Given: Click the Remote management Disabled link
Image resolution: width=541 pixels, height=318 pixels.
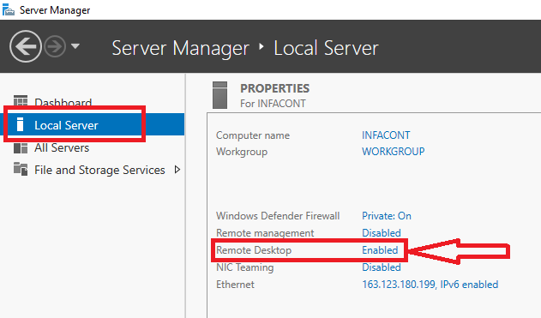Looking at the screenshot, I should tap(382, 233).
